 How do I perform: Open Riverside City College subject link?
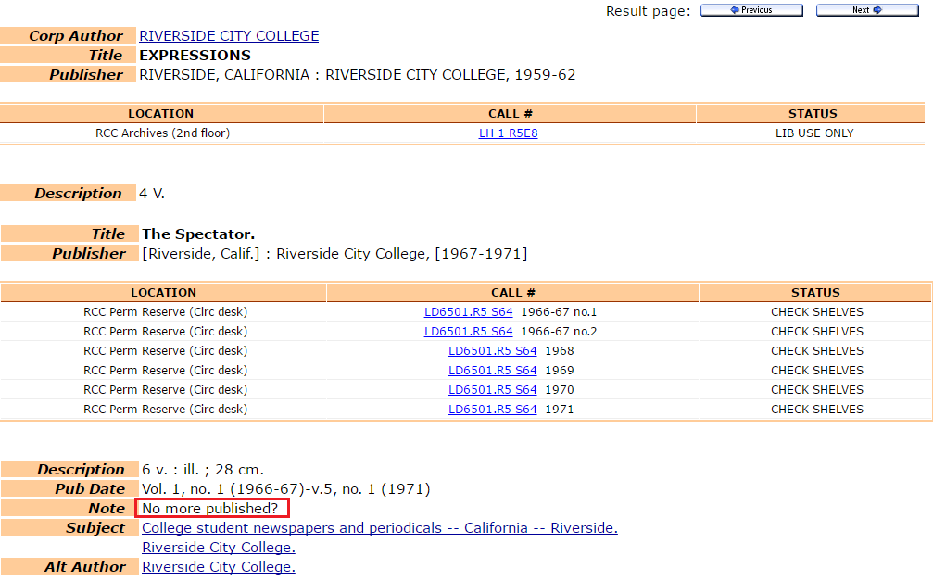click(x=219, y=548)
